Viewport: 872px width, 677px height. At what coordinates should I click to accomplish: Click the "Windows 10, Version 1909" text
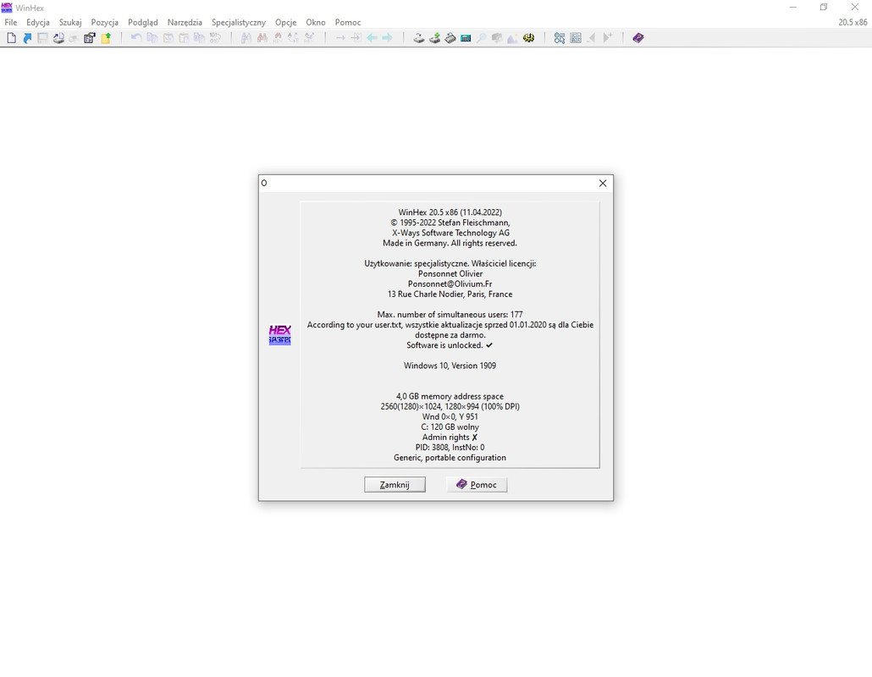450,366
